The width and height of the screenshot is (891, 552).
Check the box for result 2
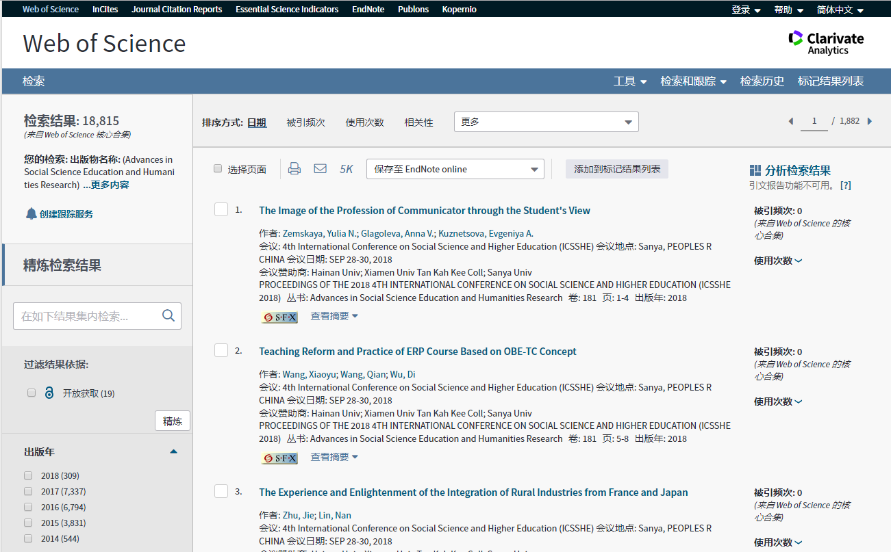tap(221, 350)
